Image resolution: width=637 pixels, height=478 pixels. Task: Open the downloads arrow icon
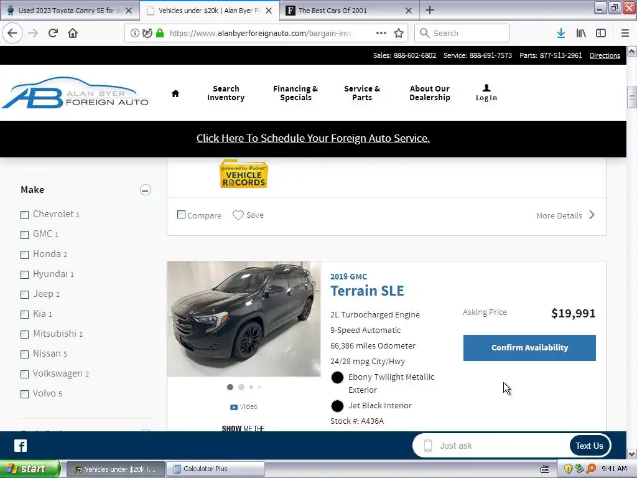point(561,34)
